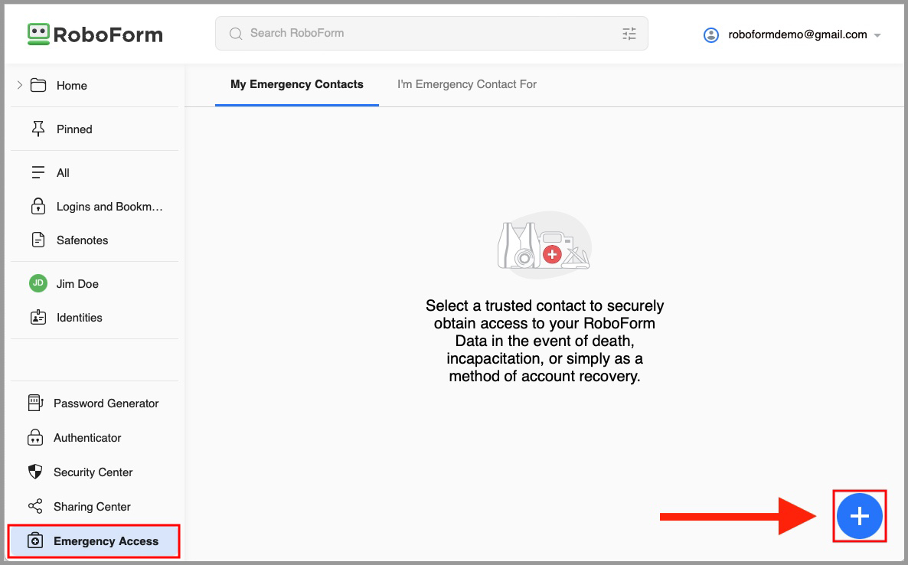Open Safenotes in the sidebar
Viewport: 908px width, 565px height.
coord(82,240)
